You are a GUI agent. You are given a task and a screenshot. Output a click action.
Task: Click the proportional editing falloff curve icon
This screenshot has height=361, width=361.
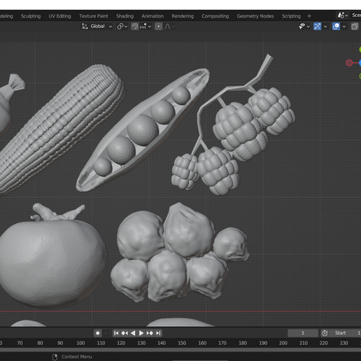167,27
